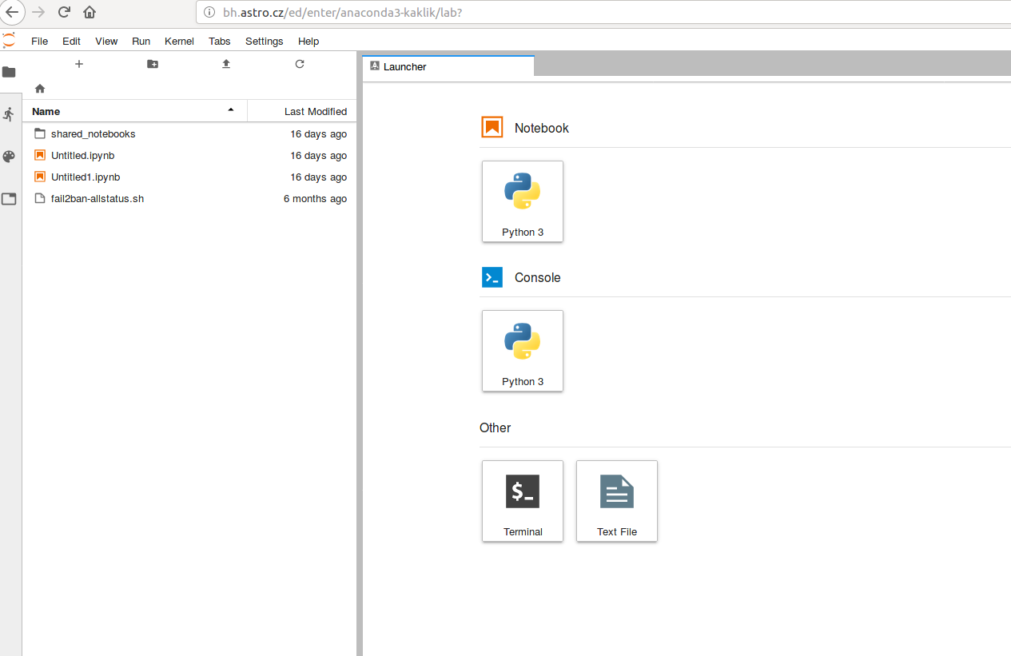Create a new folder in file browser
The image size is (1011, 656).
(x=153, y=64)
